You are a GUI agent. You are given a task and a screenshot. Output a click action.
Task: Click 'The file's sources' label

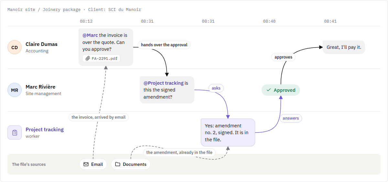click(x=29, y=164)
